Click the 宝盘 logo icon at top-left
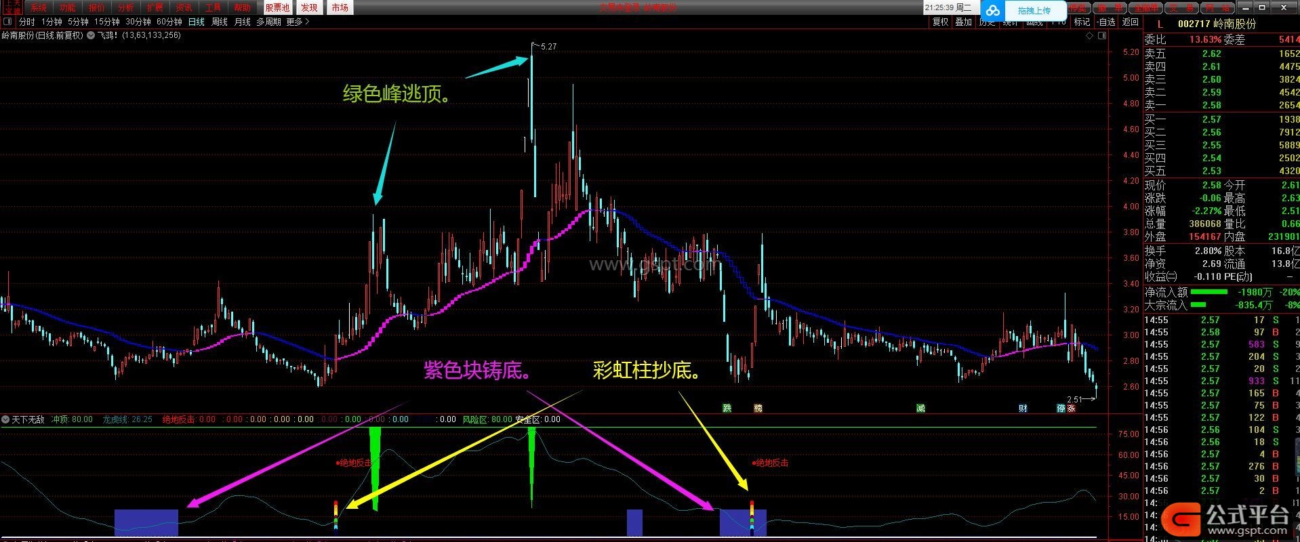The image size is (1300, 542). tap(12, 7)
